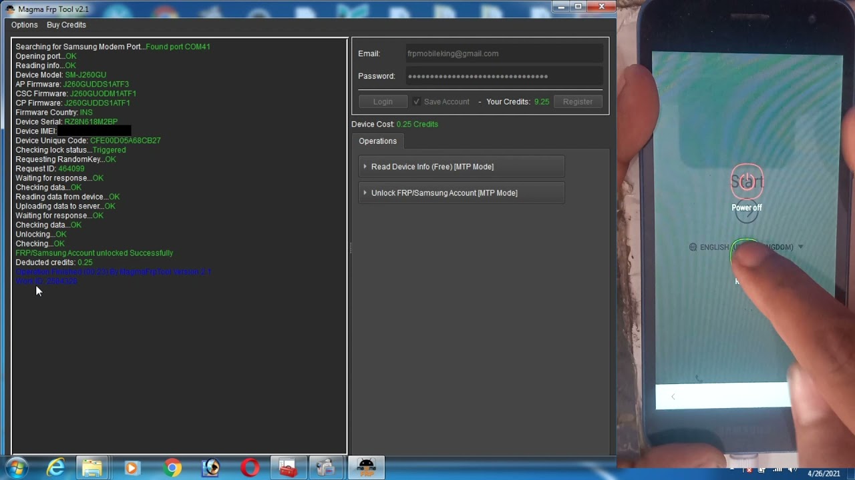The height and width of the screenshot is (480, 855).
Task: Click the Register button
Action: [x=578, y=101]
